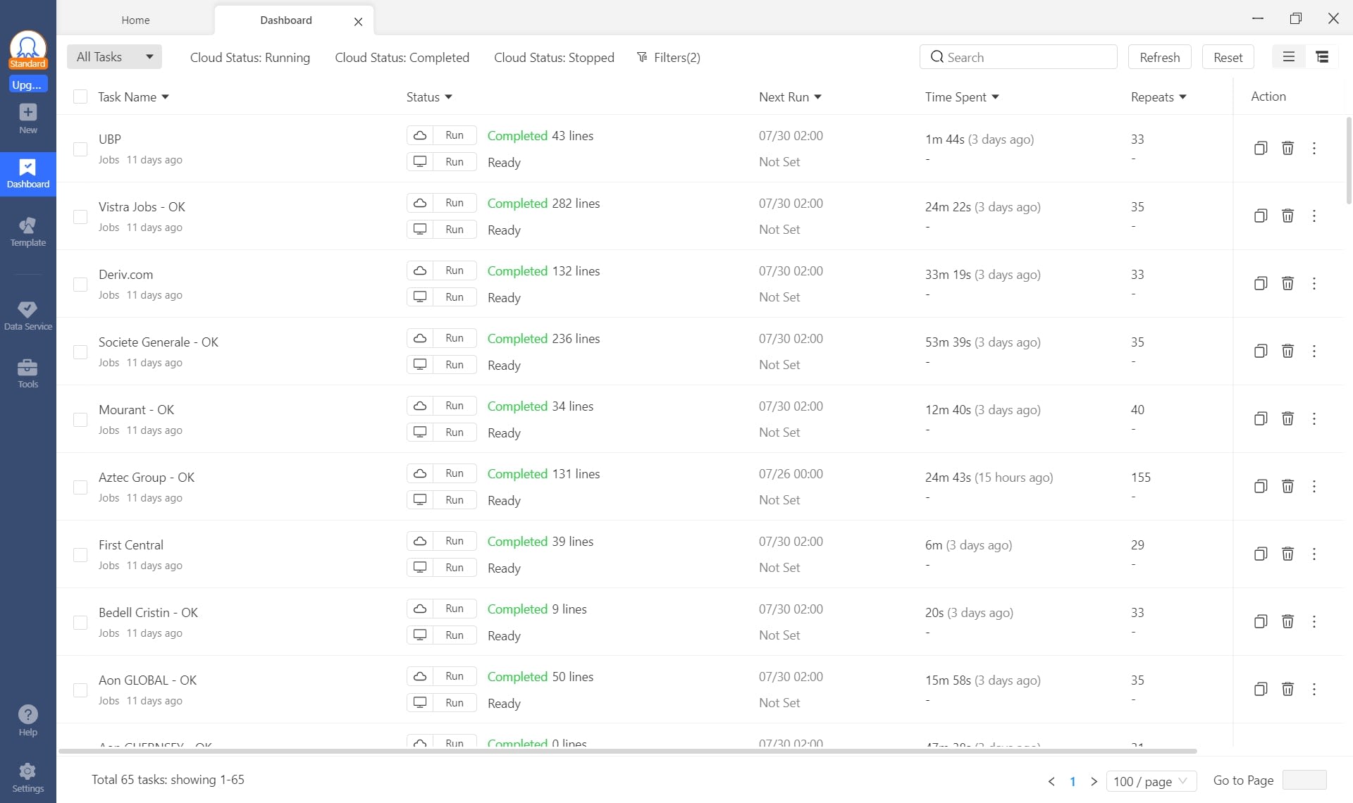This screenshot has width=1353, height=803.
Task: Check the Bedell Cristin - OK checkbox
Action: click(x=80, y=622)
